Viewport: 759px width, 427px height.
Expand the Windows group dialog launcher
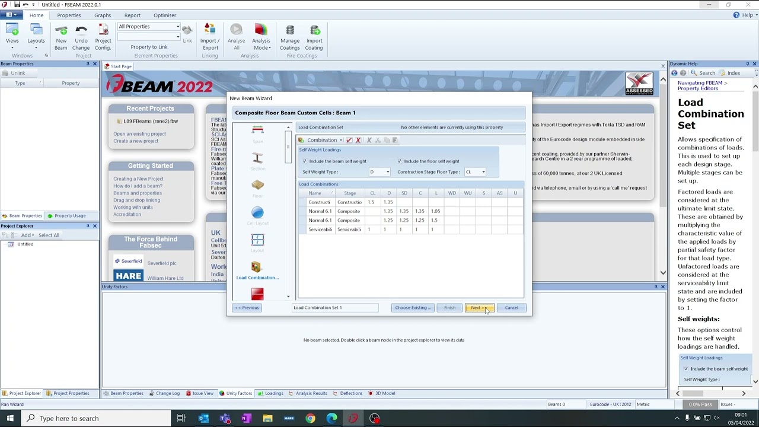tap(46, 56)
